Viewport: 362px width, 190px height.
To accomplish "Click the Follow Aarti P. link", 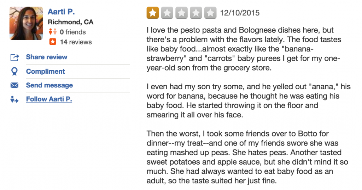I will point(49,99).
